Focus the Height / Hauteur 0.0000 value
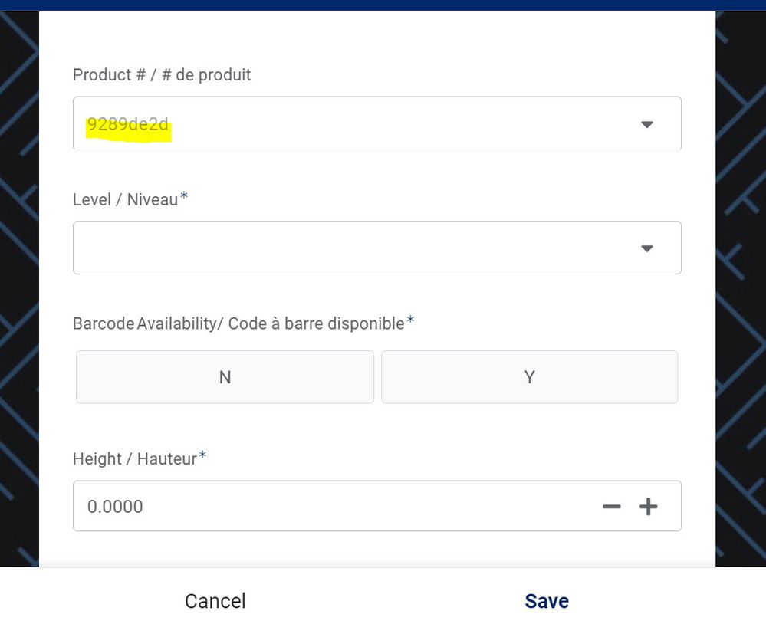The image size is (766, 624). [x=115, y=506]
